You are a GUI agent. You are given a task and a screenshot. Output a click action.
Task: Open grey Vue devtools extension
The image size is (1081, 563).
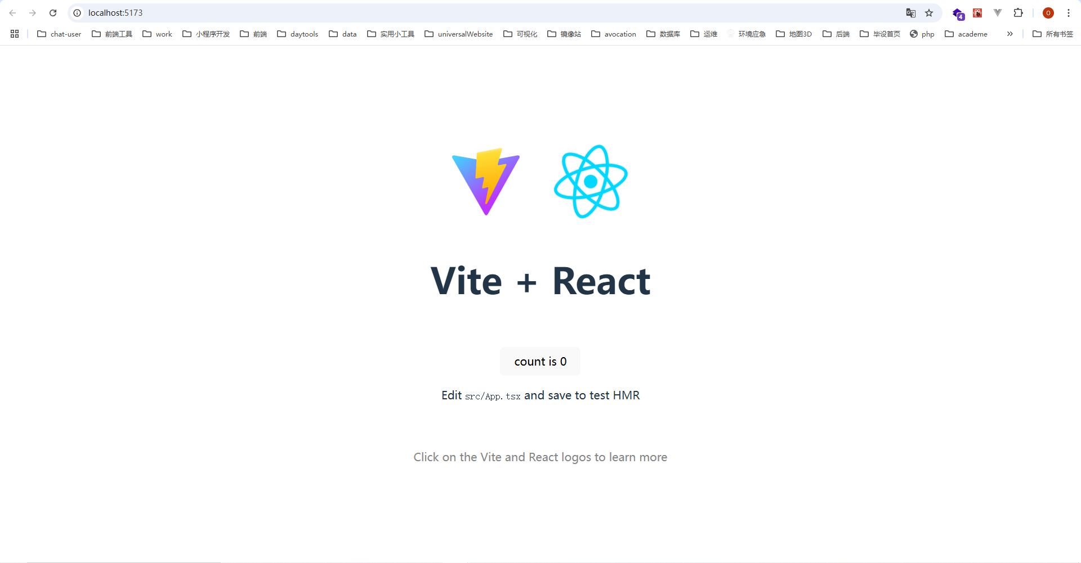tap(998, 13)
